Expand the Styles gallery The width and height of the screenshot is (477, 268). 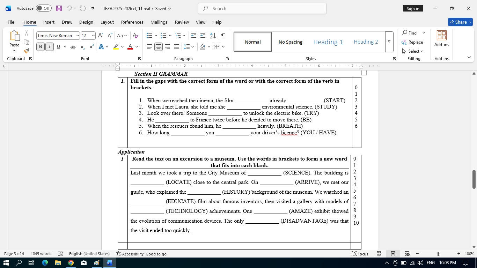pyautogui.click(x=389, y=42)
